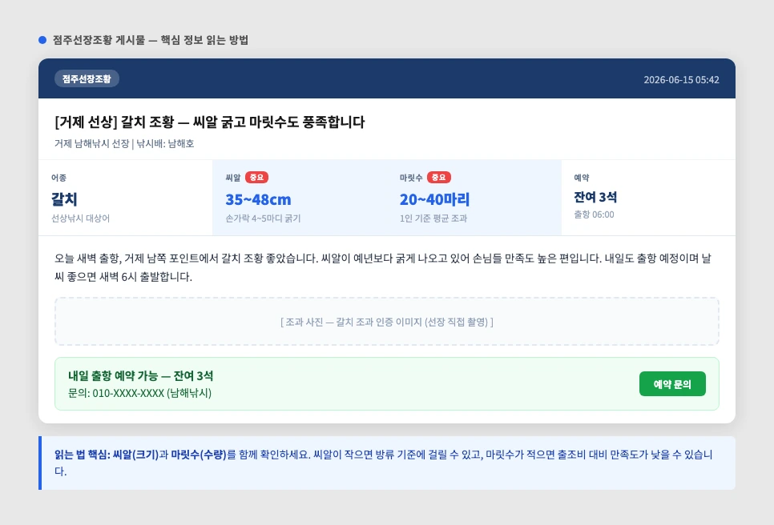The width and height of the screenshot is (774, 525).
Task: Click the red 중요 badge next to 마릿수
Action: pyautogui.click(x=439, y=178)
